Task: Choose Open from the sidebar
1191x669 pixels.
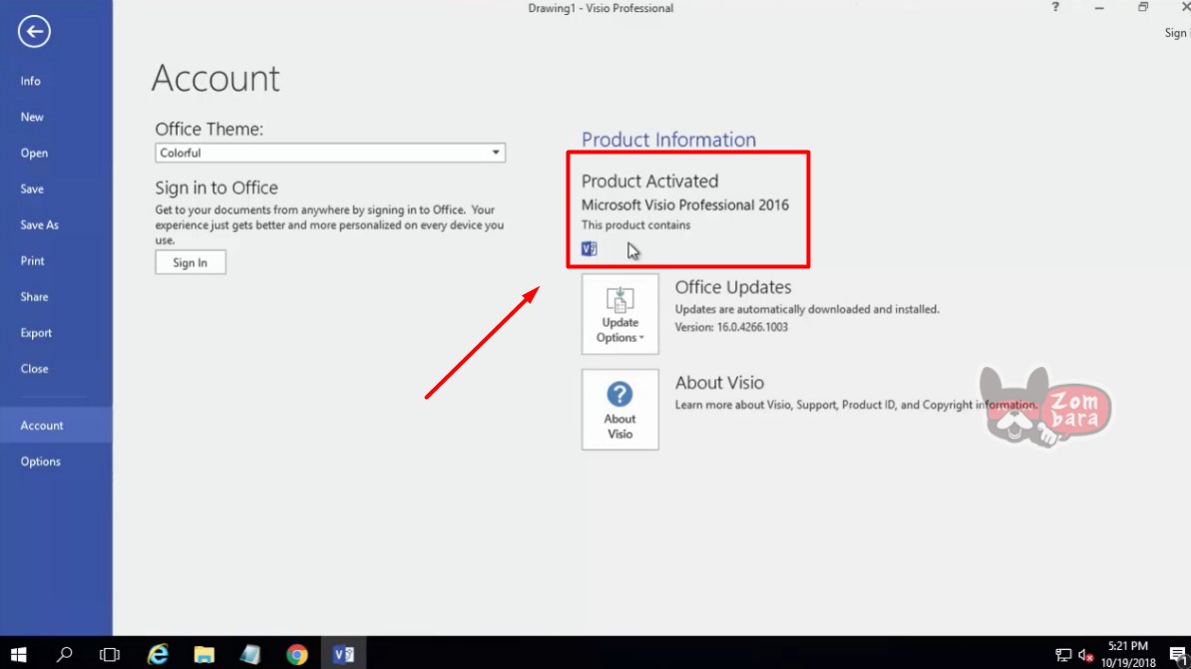Action: click(x=34, y=153)
